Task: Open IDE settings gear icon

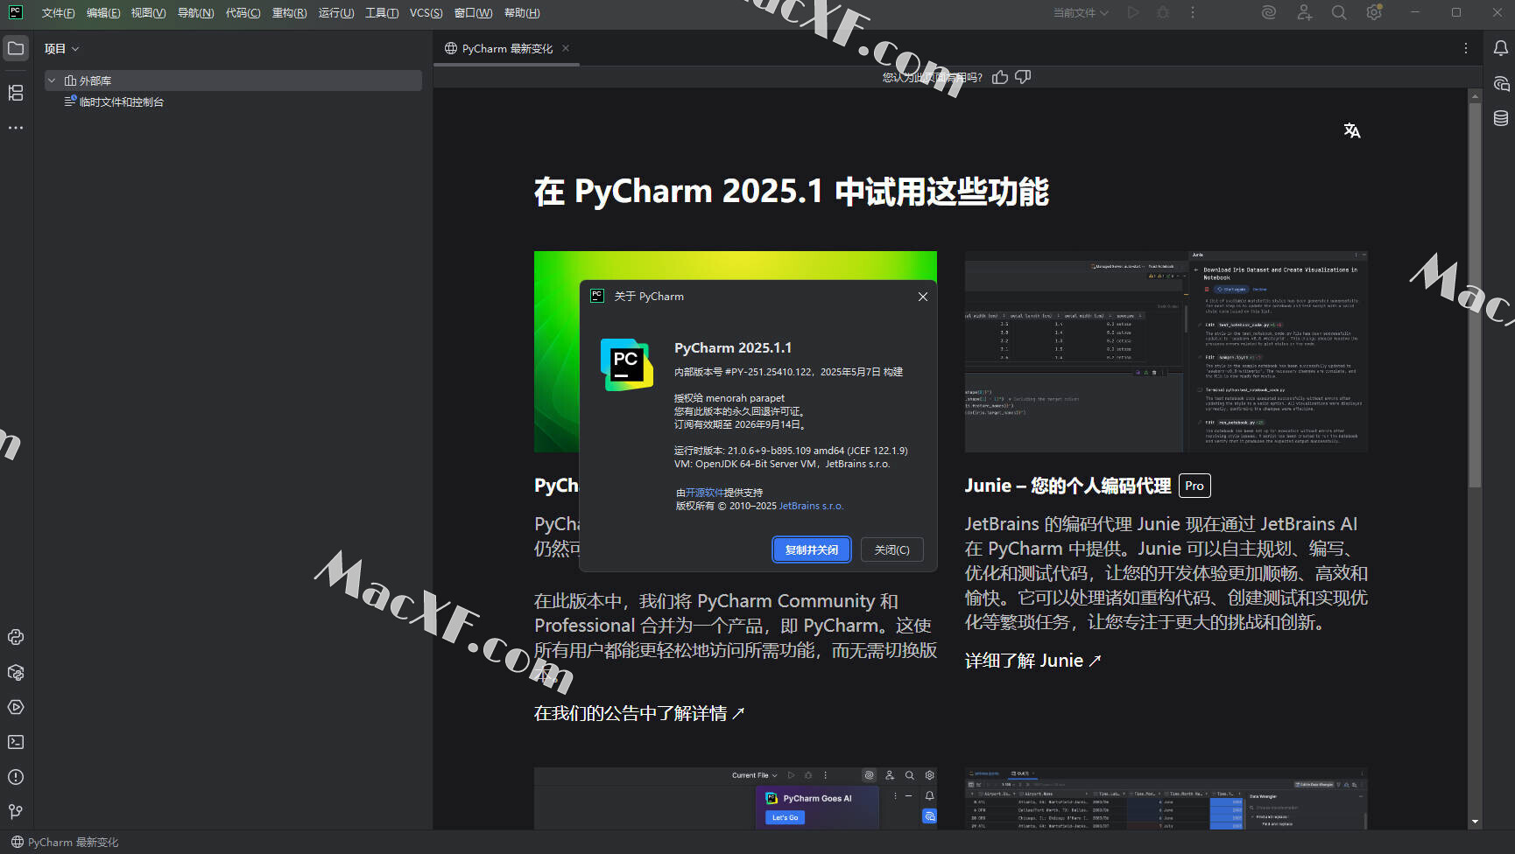Action: click(1374, 12)
